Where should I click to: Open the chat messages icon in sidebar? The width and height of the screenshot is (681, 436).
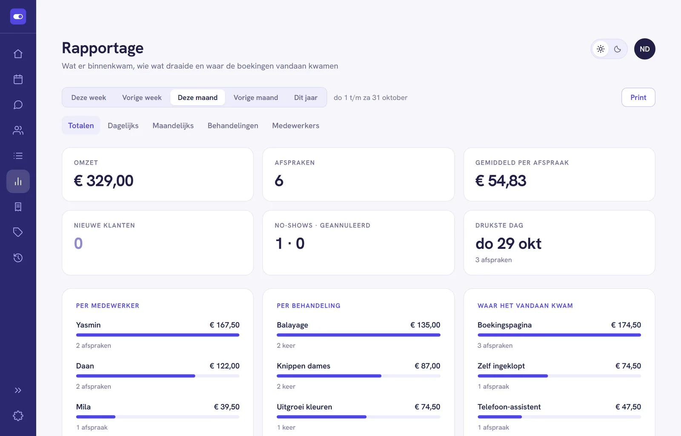click(x=18, y=105)
